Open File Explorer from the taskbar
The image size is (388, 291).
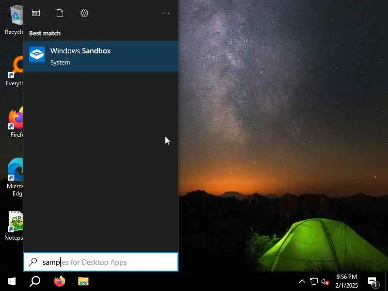(83, 281)
